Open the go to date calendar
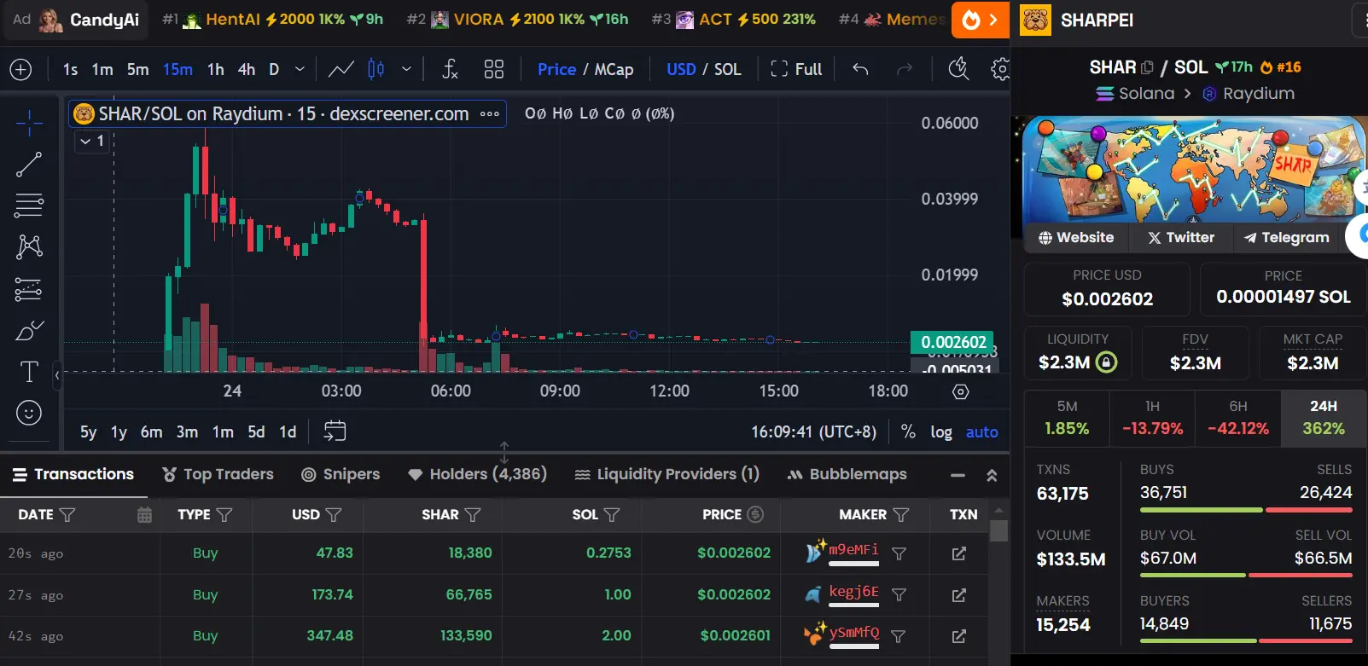Image resolution: width=1368 pixels, height=666 pixels. click(x=335, y=431)
